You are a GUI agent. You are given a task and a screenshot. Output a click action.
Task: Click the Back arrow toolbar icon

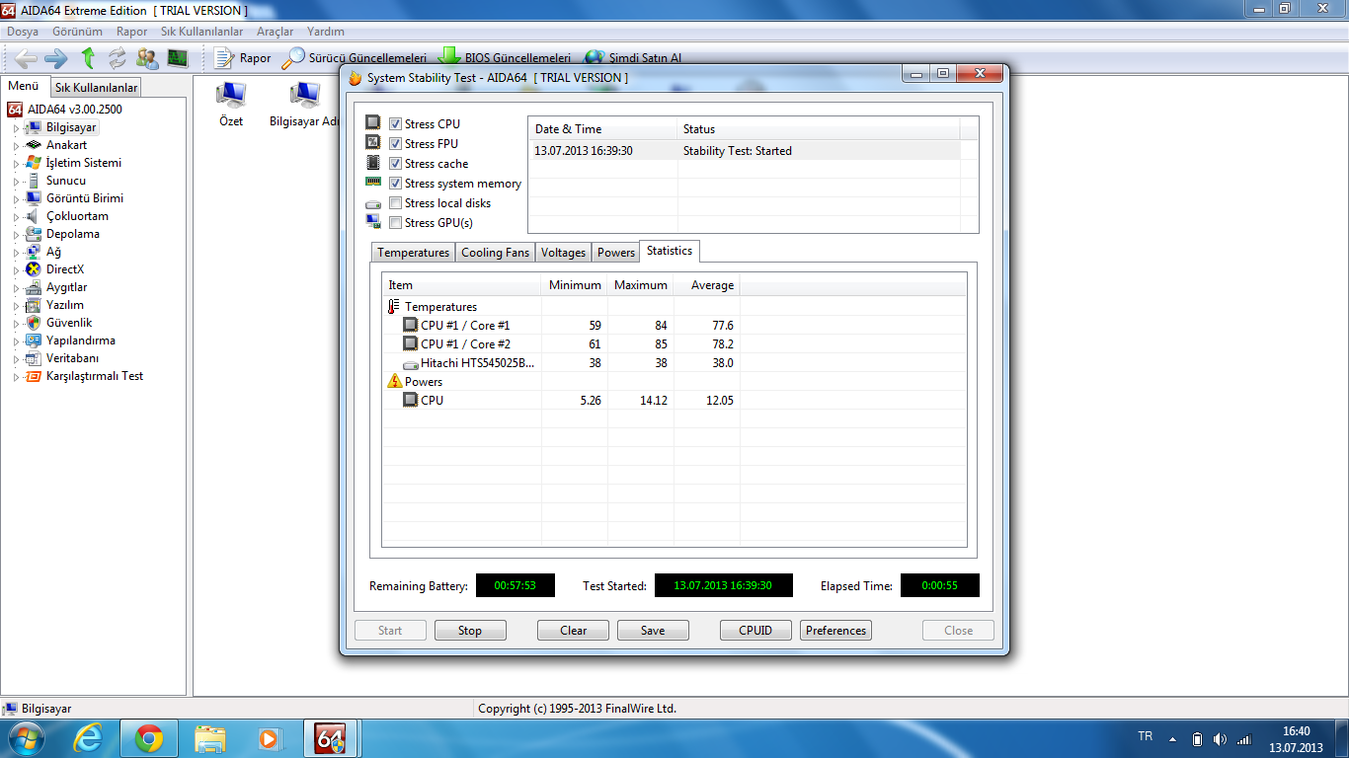(x=26, y=58)
